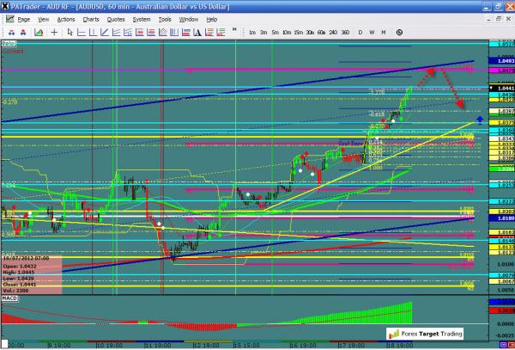Screen dimensions: 515x350
Task: Click the 15 15:00 time axis label
Action: click(245, 346)
